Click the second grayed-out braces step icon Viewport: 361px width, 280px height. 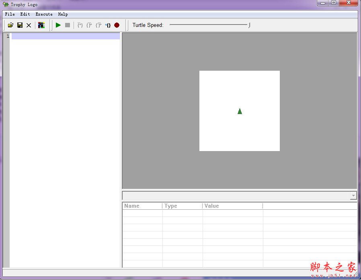(89, 25)
